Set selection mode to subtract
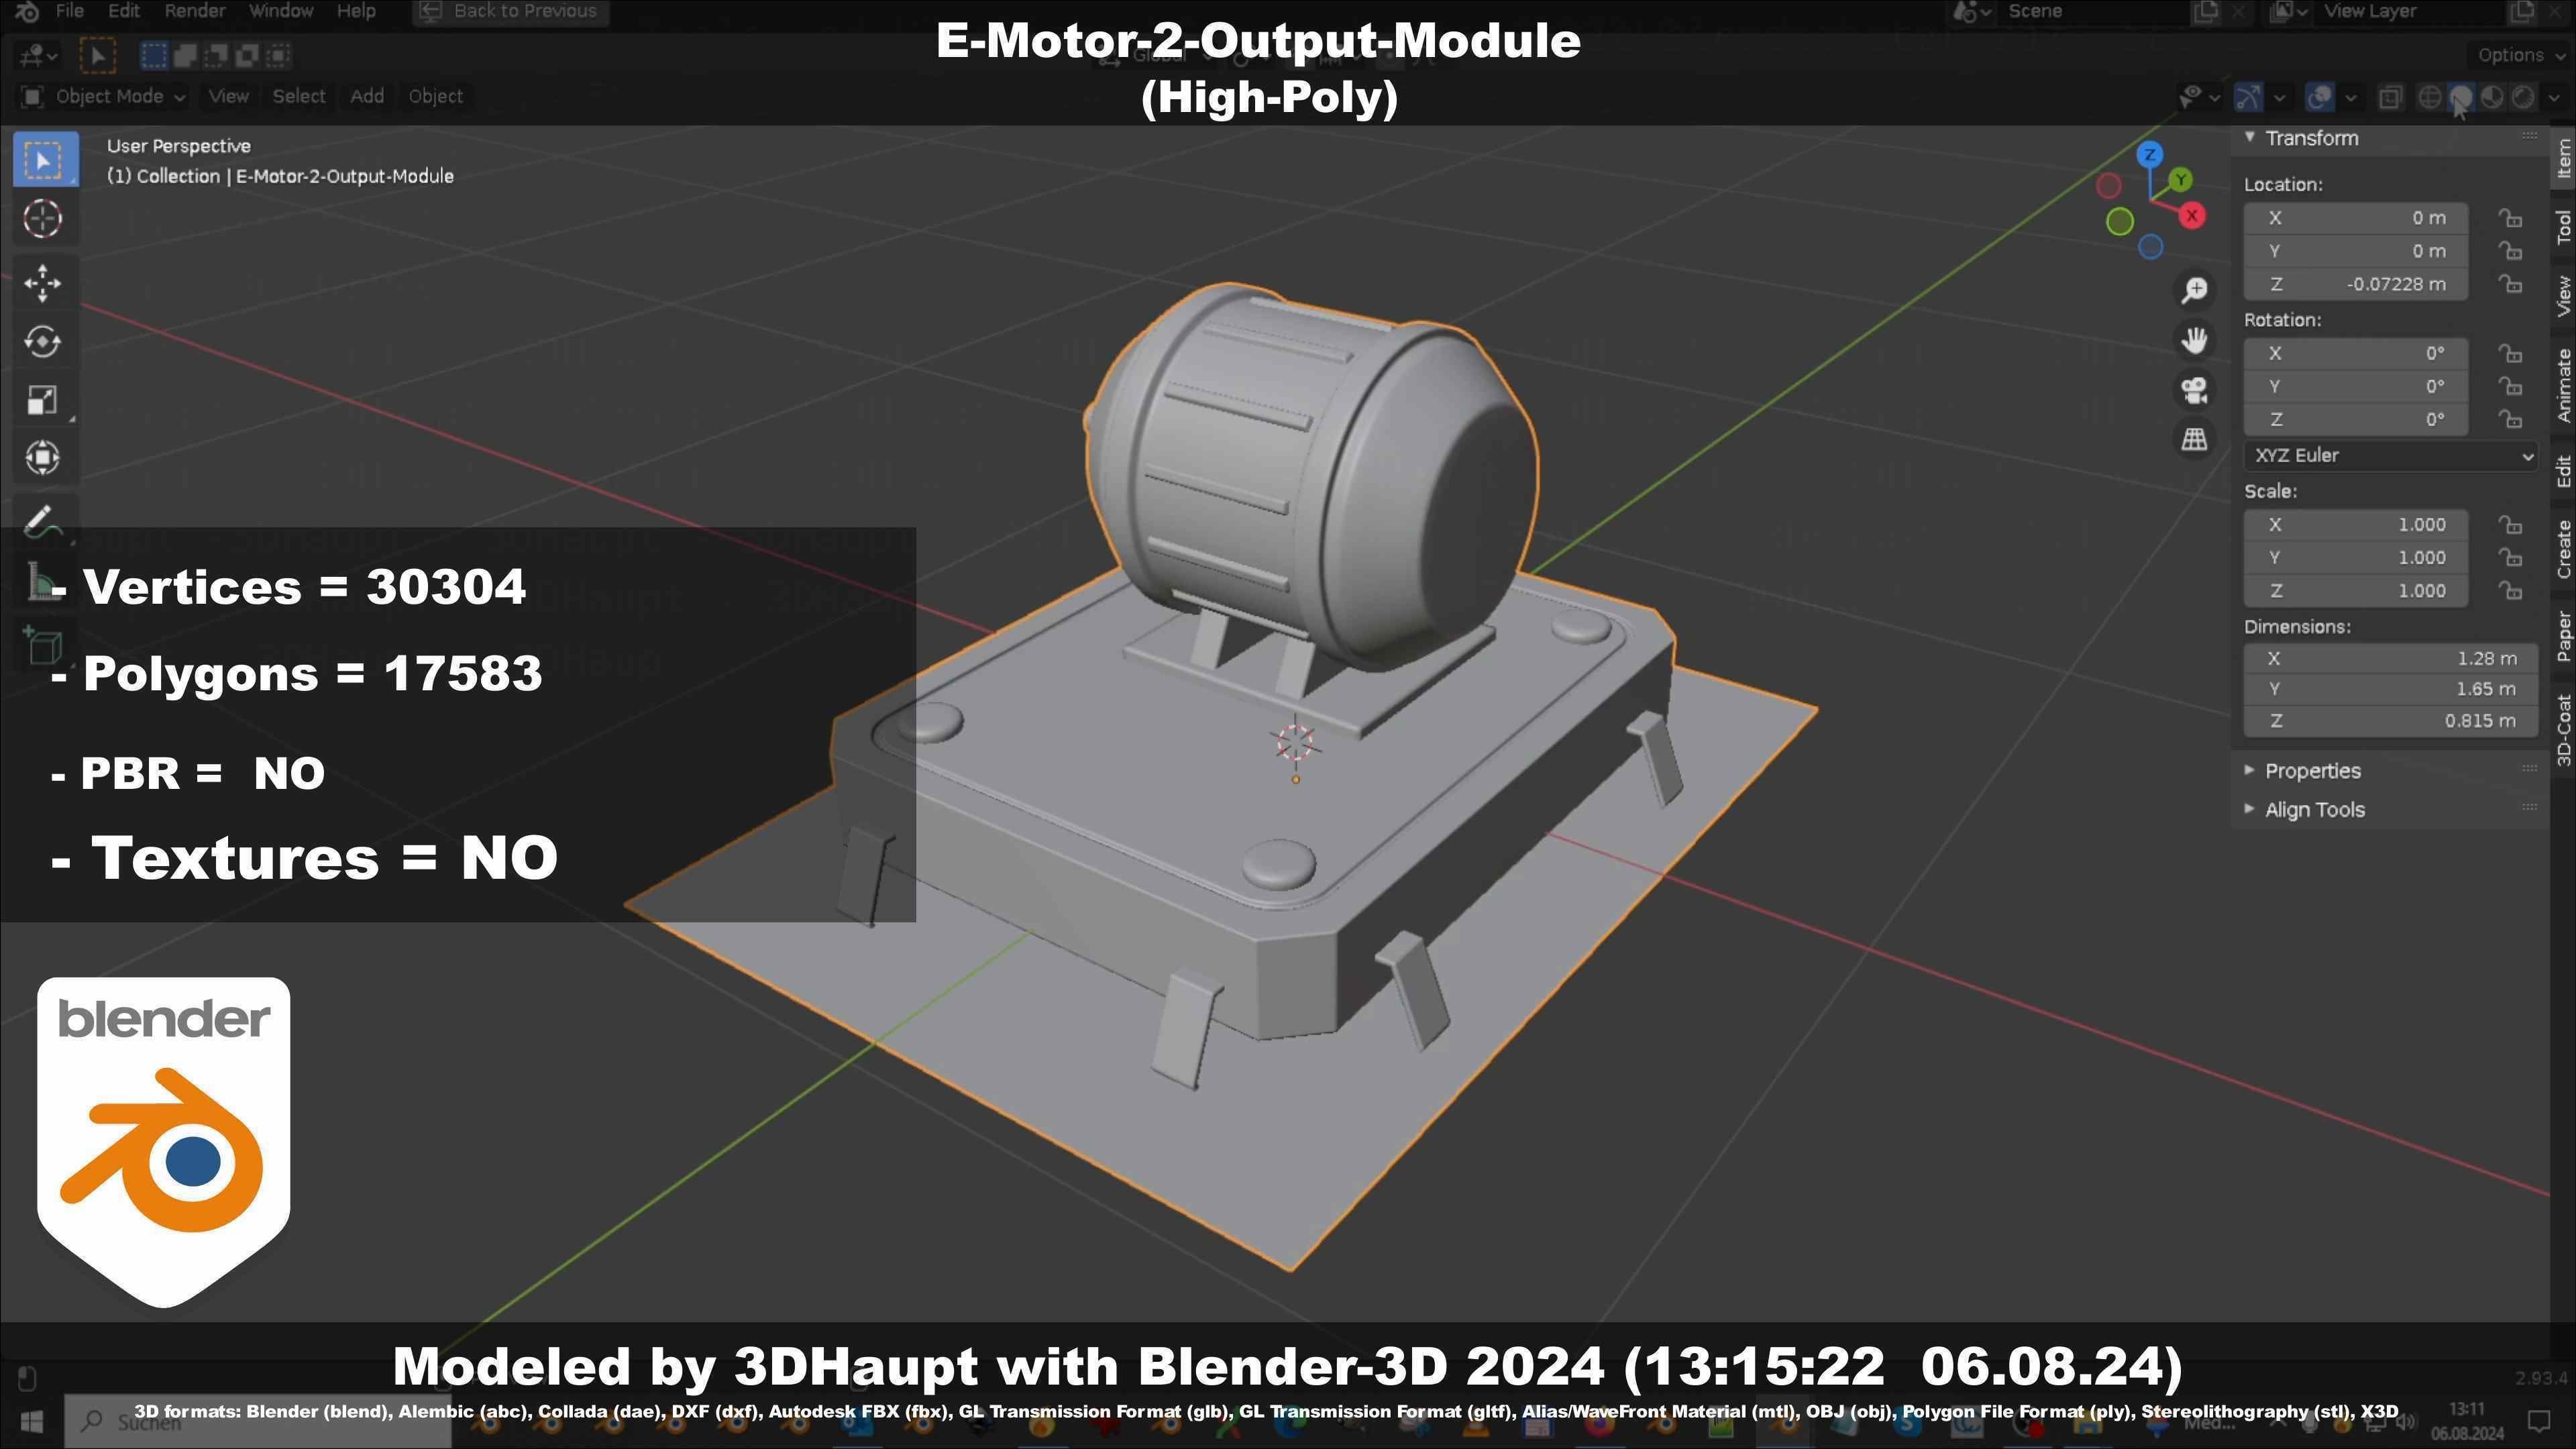The image size is (2576, 1449). point(216,55)
